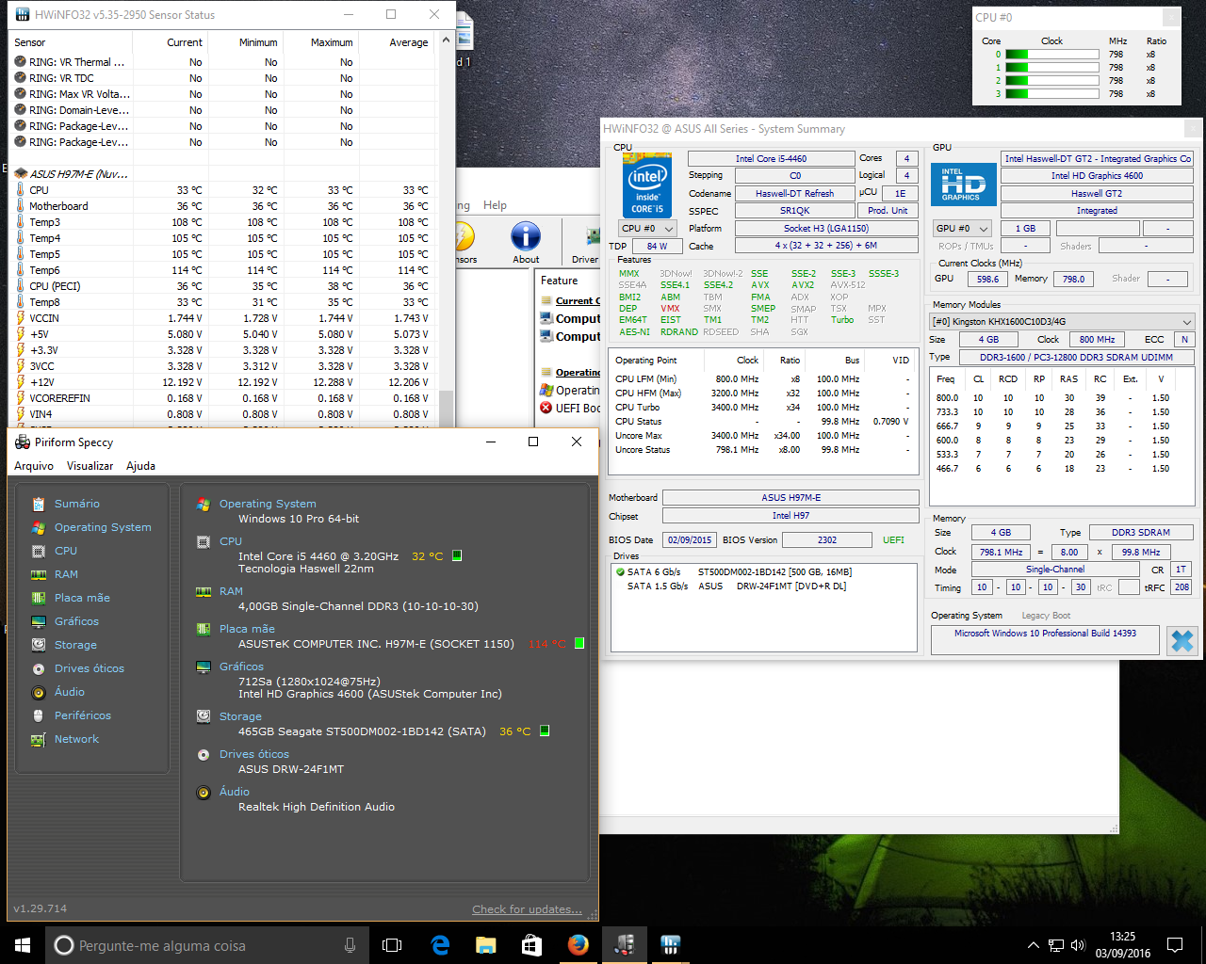The image size is (1206, 964).
Task: Open the Operating System summary heading link
Action: (268, 504)
